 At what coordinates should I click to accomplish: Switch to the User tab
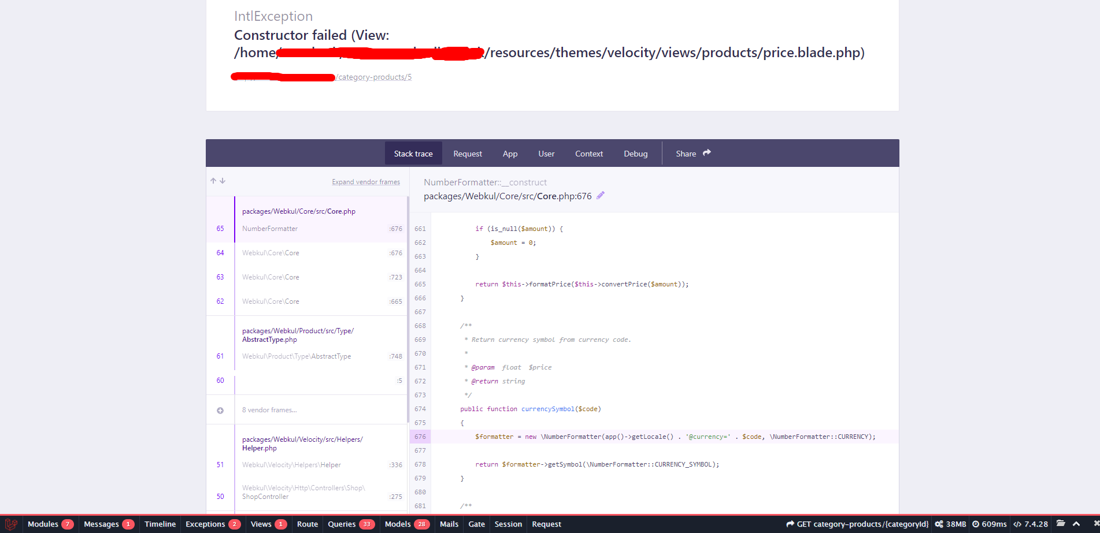click(x=546, y=154)
